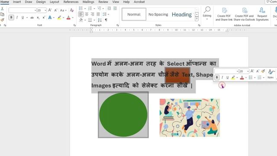The height and width of the screenshot is (156, 277).
Task: Open the ribbon font size dropdown
Action: coord(45,10)
